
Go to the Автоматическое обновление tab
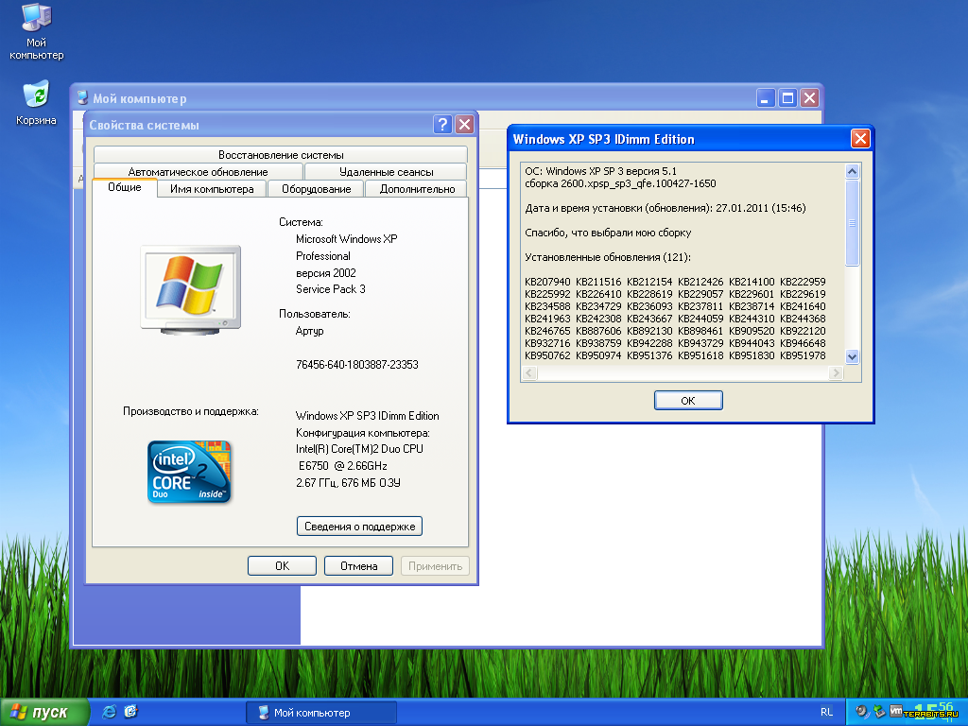pos(198,172)
